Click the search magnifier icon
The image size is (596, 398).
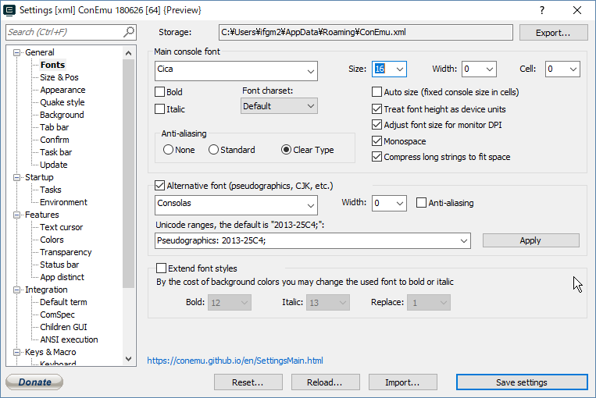tap(129, 32)
